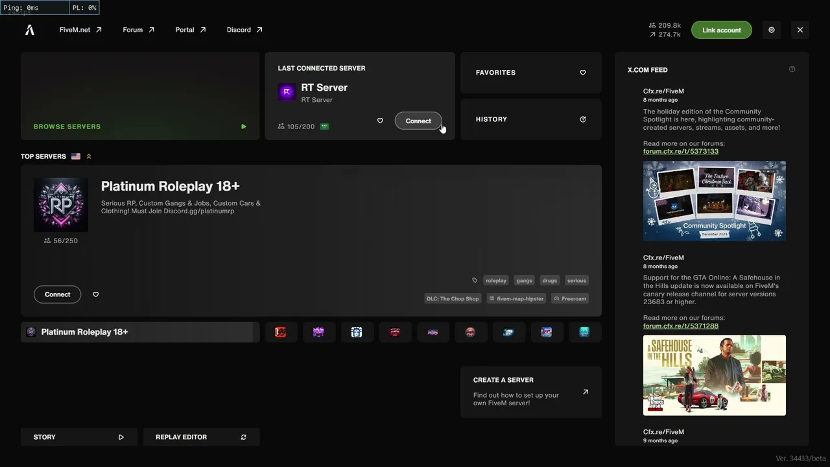
Task: Expand the Top Servers region chevron
Action: point(89,156)
